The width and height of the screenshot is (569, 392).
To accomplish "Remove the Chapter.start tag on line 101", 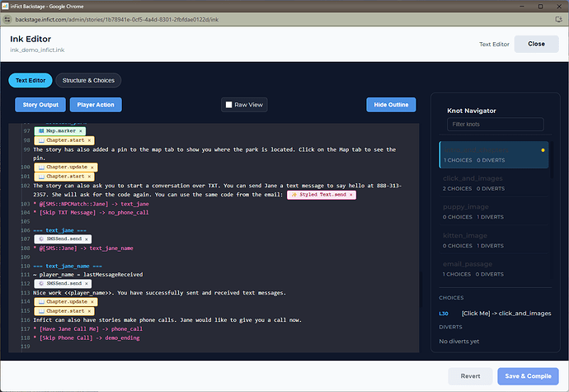I will pos(89,177).
